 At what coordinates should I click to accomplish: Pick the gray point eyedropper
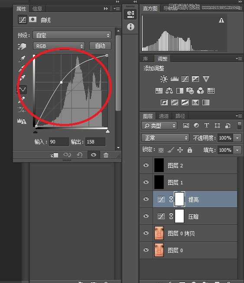coord(22,68)
